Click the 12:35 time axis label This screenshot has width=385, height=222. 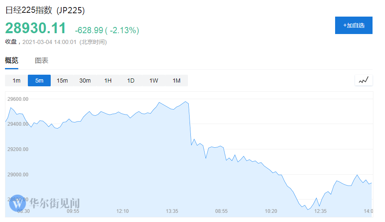(x=320, y=211)
